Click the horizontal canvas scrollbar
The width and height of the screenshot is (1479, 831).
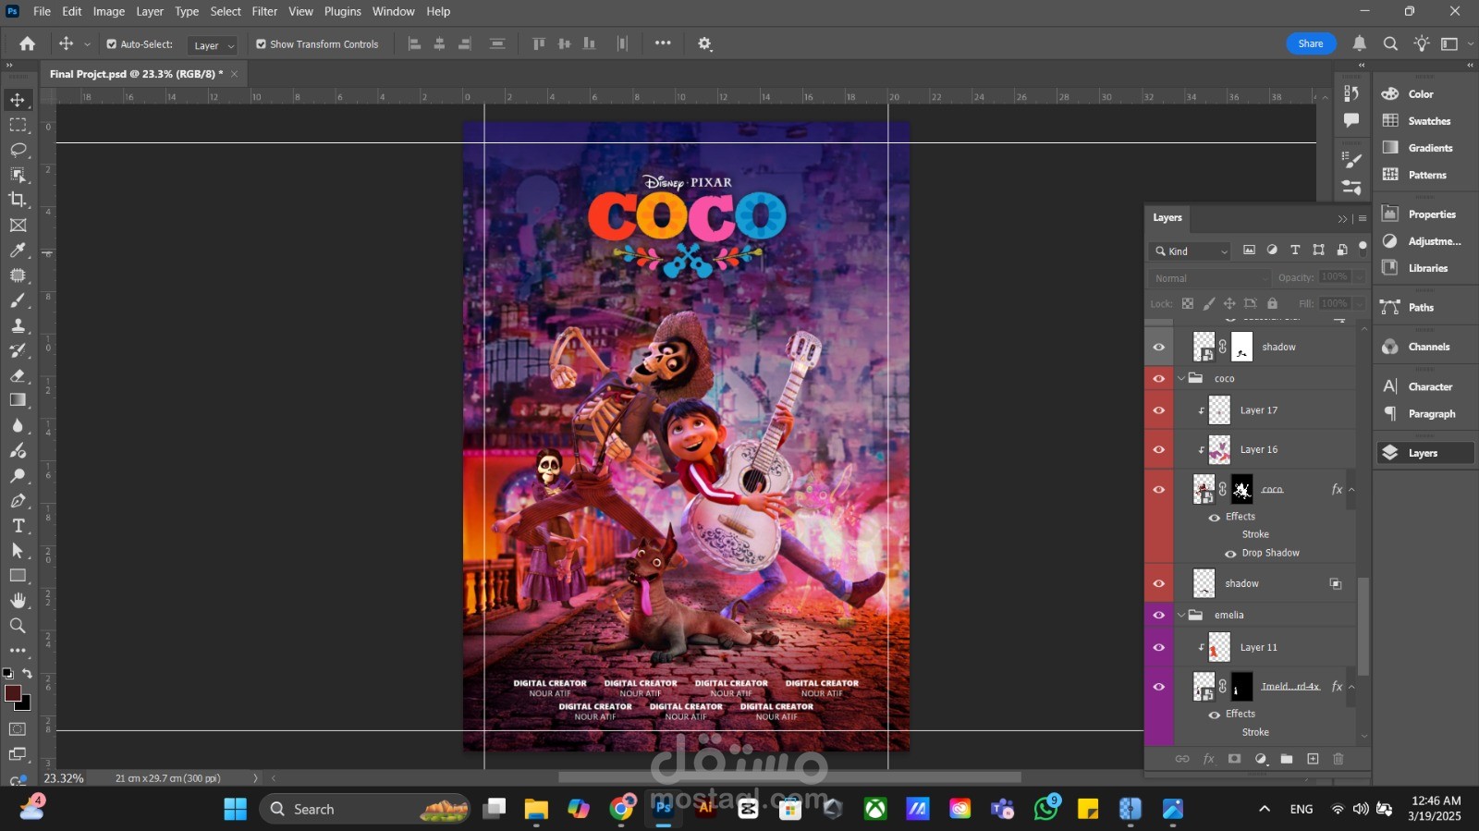(x=789, y=777)
